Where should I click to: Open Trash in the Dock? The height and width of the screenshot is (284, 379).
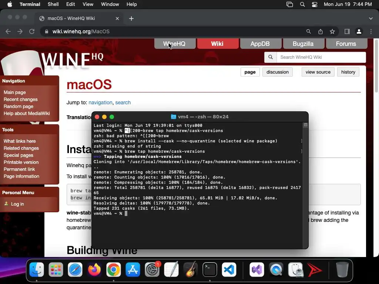pyautogui.click(x=342, y=270)
